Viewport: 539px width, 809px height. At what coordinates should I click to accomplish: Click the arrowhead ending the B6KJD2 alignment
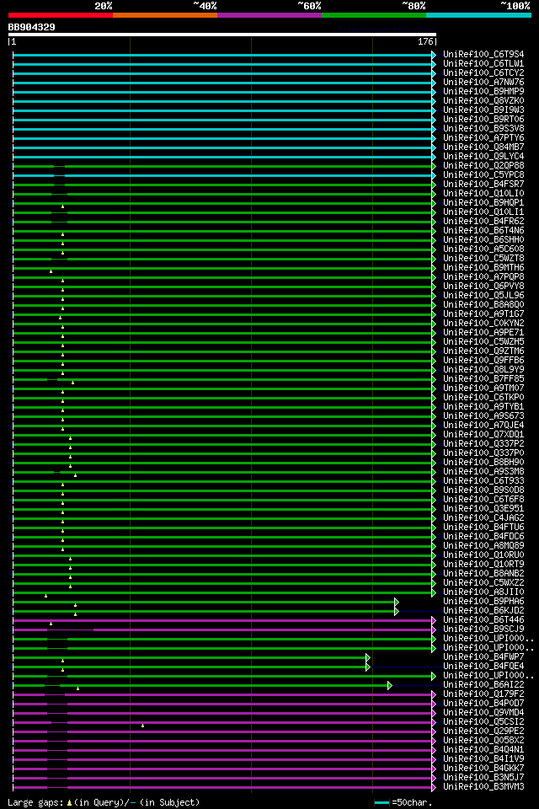(x=397, y=612)
